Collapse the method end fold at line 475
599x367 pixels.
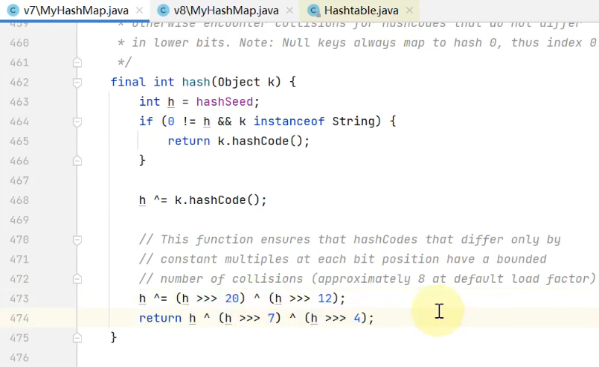pos(77,337)
